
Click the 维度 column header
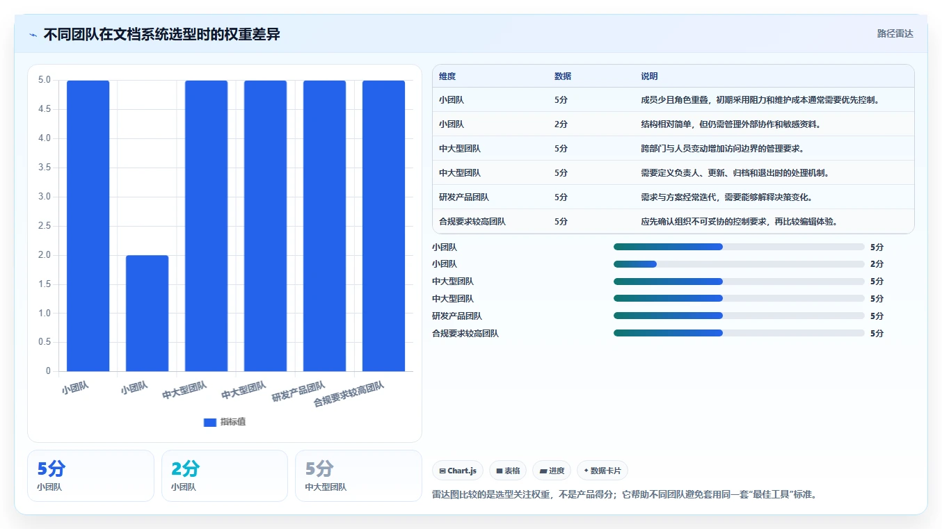[x=447, y=76]
